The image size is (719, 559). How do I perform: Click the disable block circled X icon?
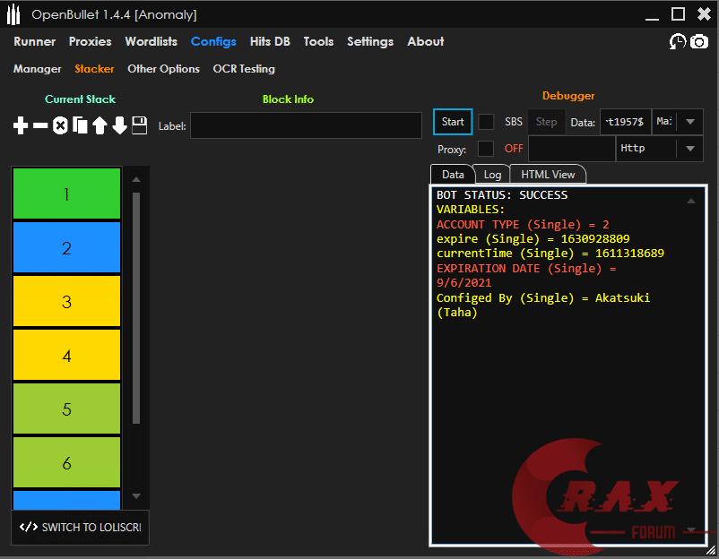pyautogui.click(x=60, y=125)
